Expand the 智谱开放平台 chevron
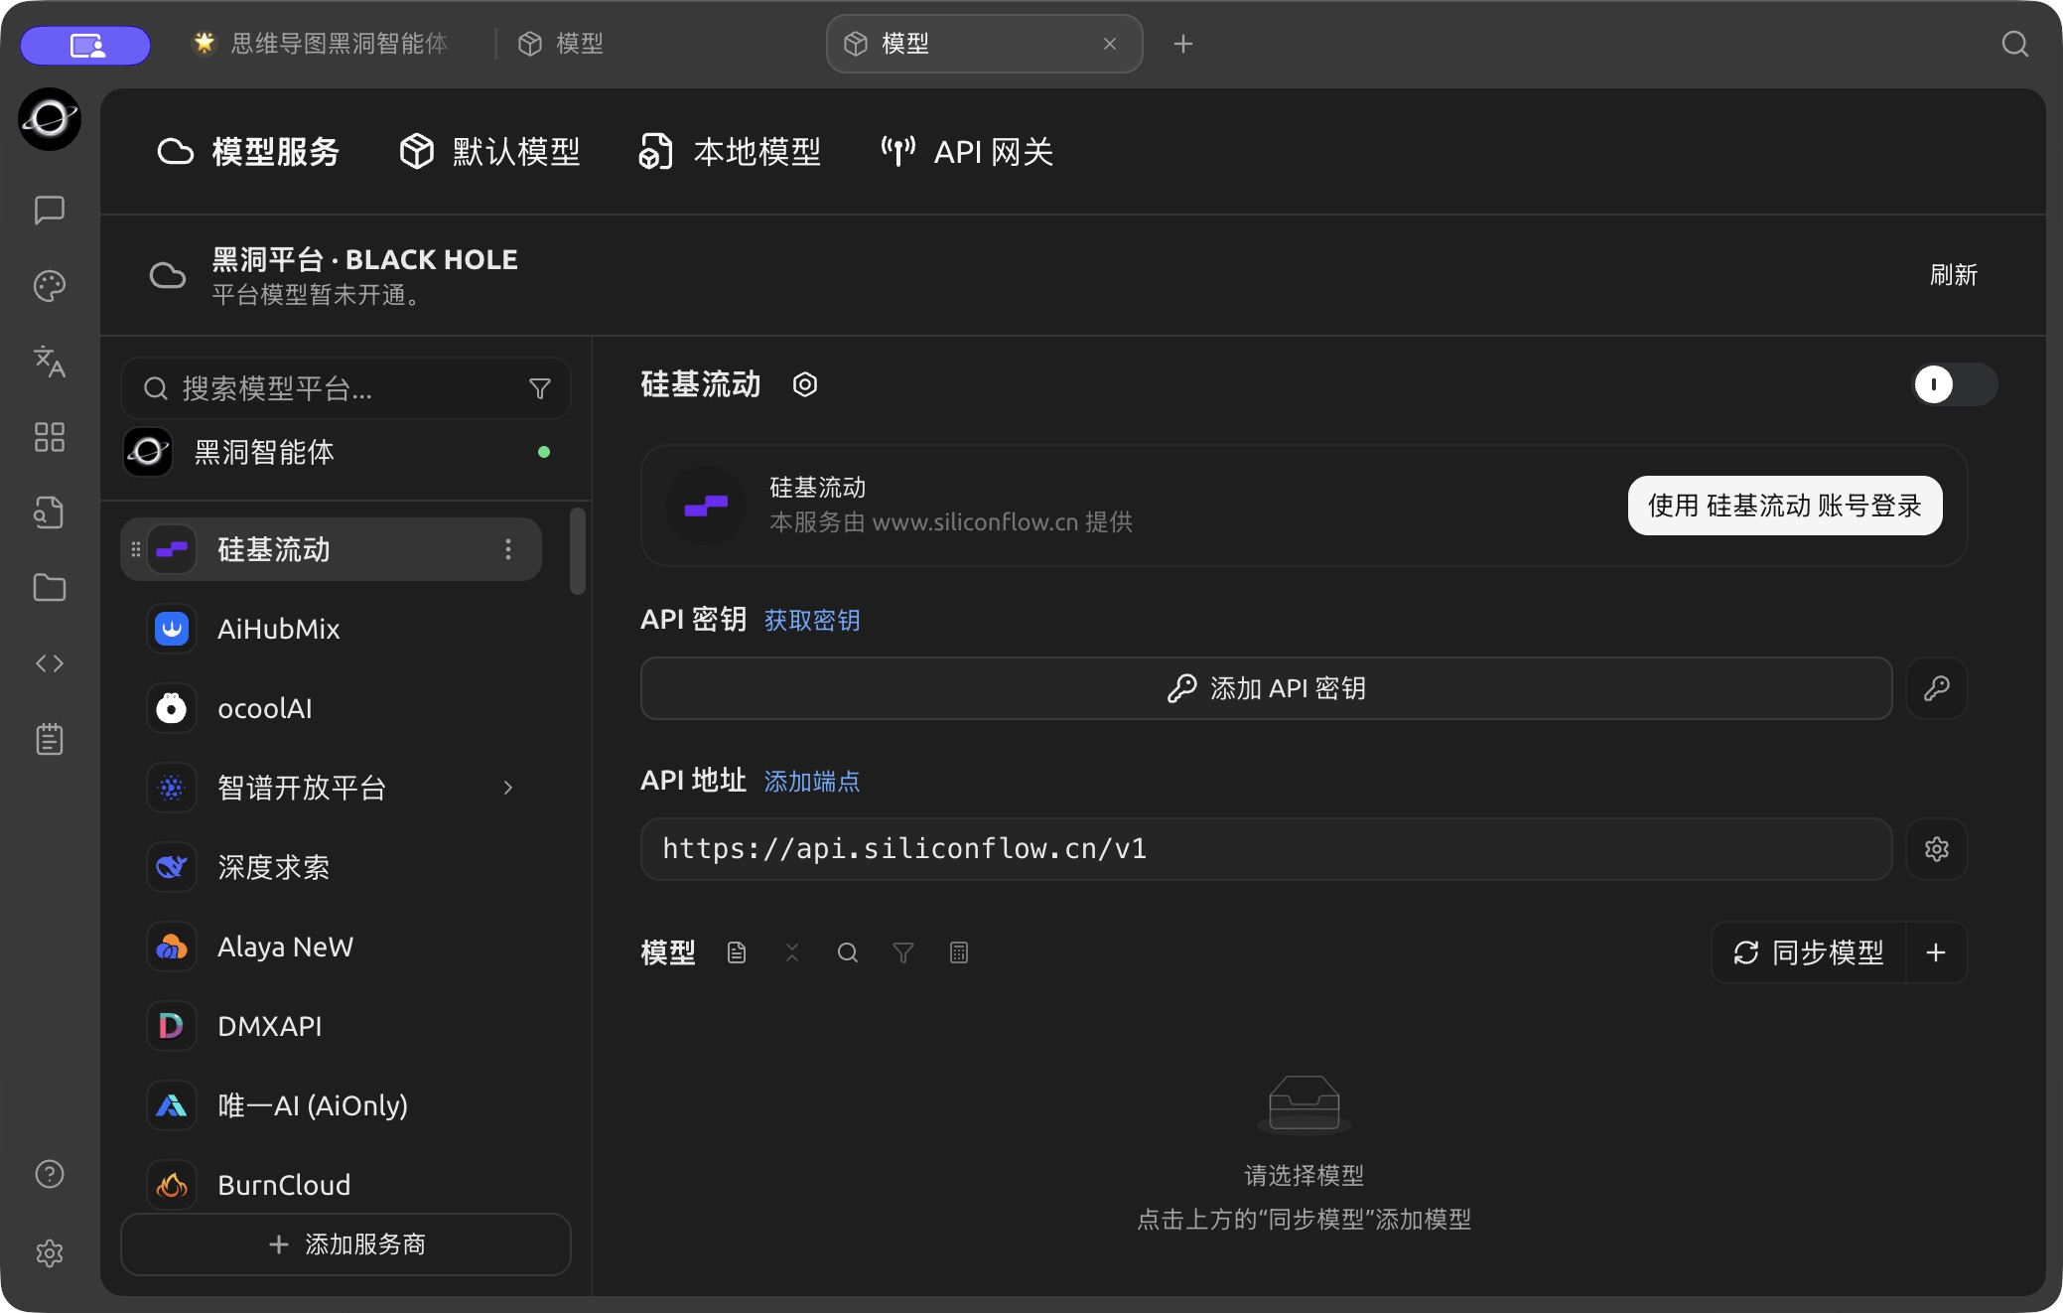Image resolution: width=2063 pixels, height=1313 pixels. (508, 788)
